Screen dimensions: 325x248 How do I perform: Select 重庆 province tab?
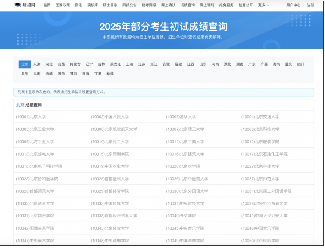[x=288, y=64]
